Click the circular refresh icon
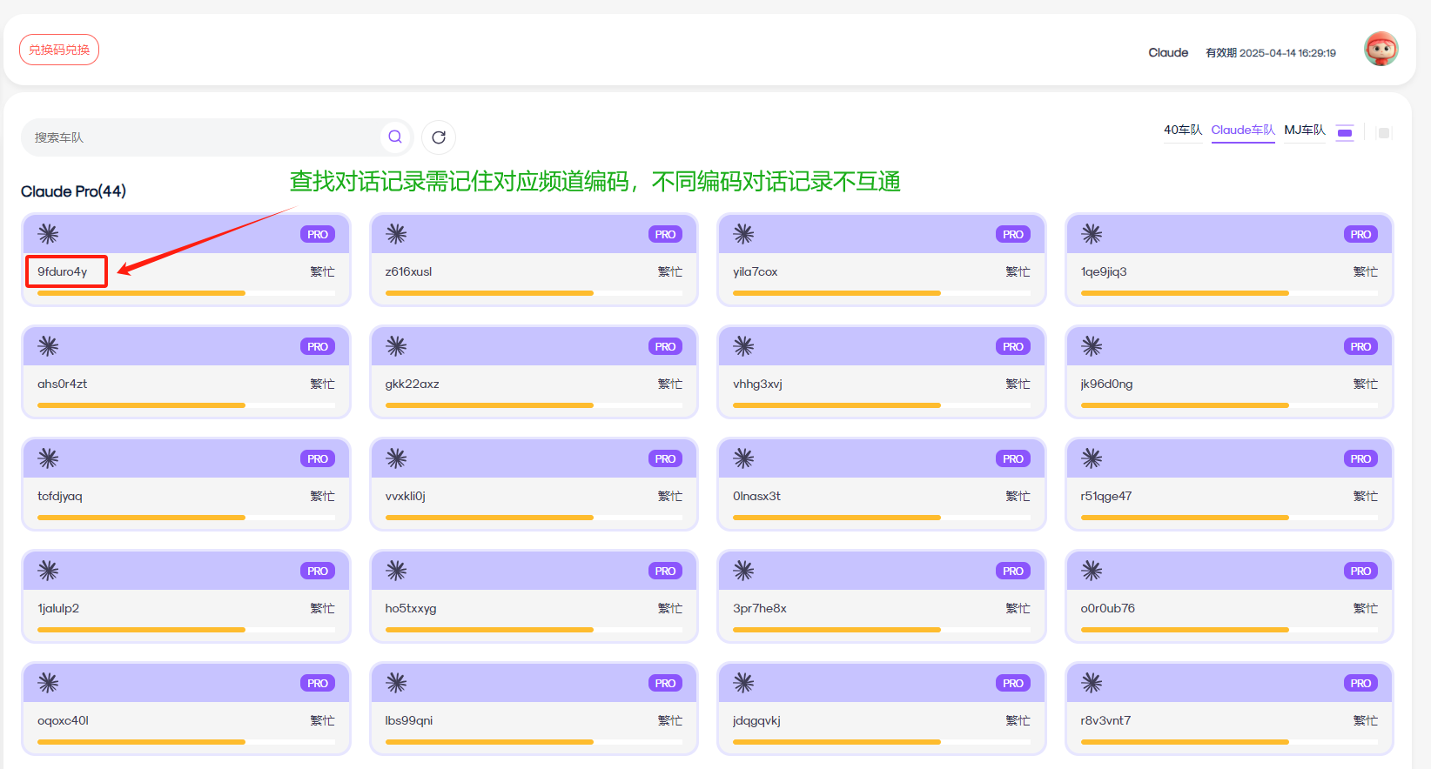Image resolution: width=1431 pixels, height=769 pixels. tap(439, 137)
